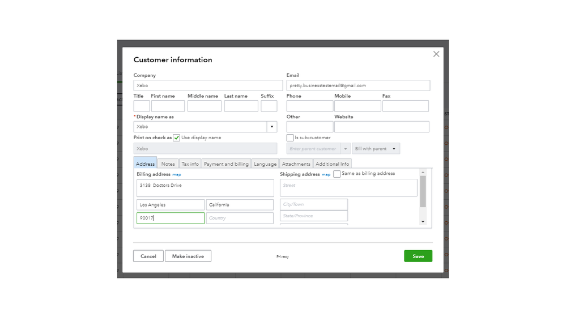The width and height of the screenshot is (566, 318).
Task: Open the Enter parent customer dropdown
Action: pyautogui.click(x=346, y=149)
